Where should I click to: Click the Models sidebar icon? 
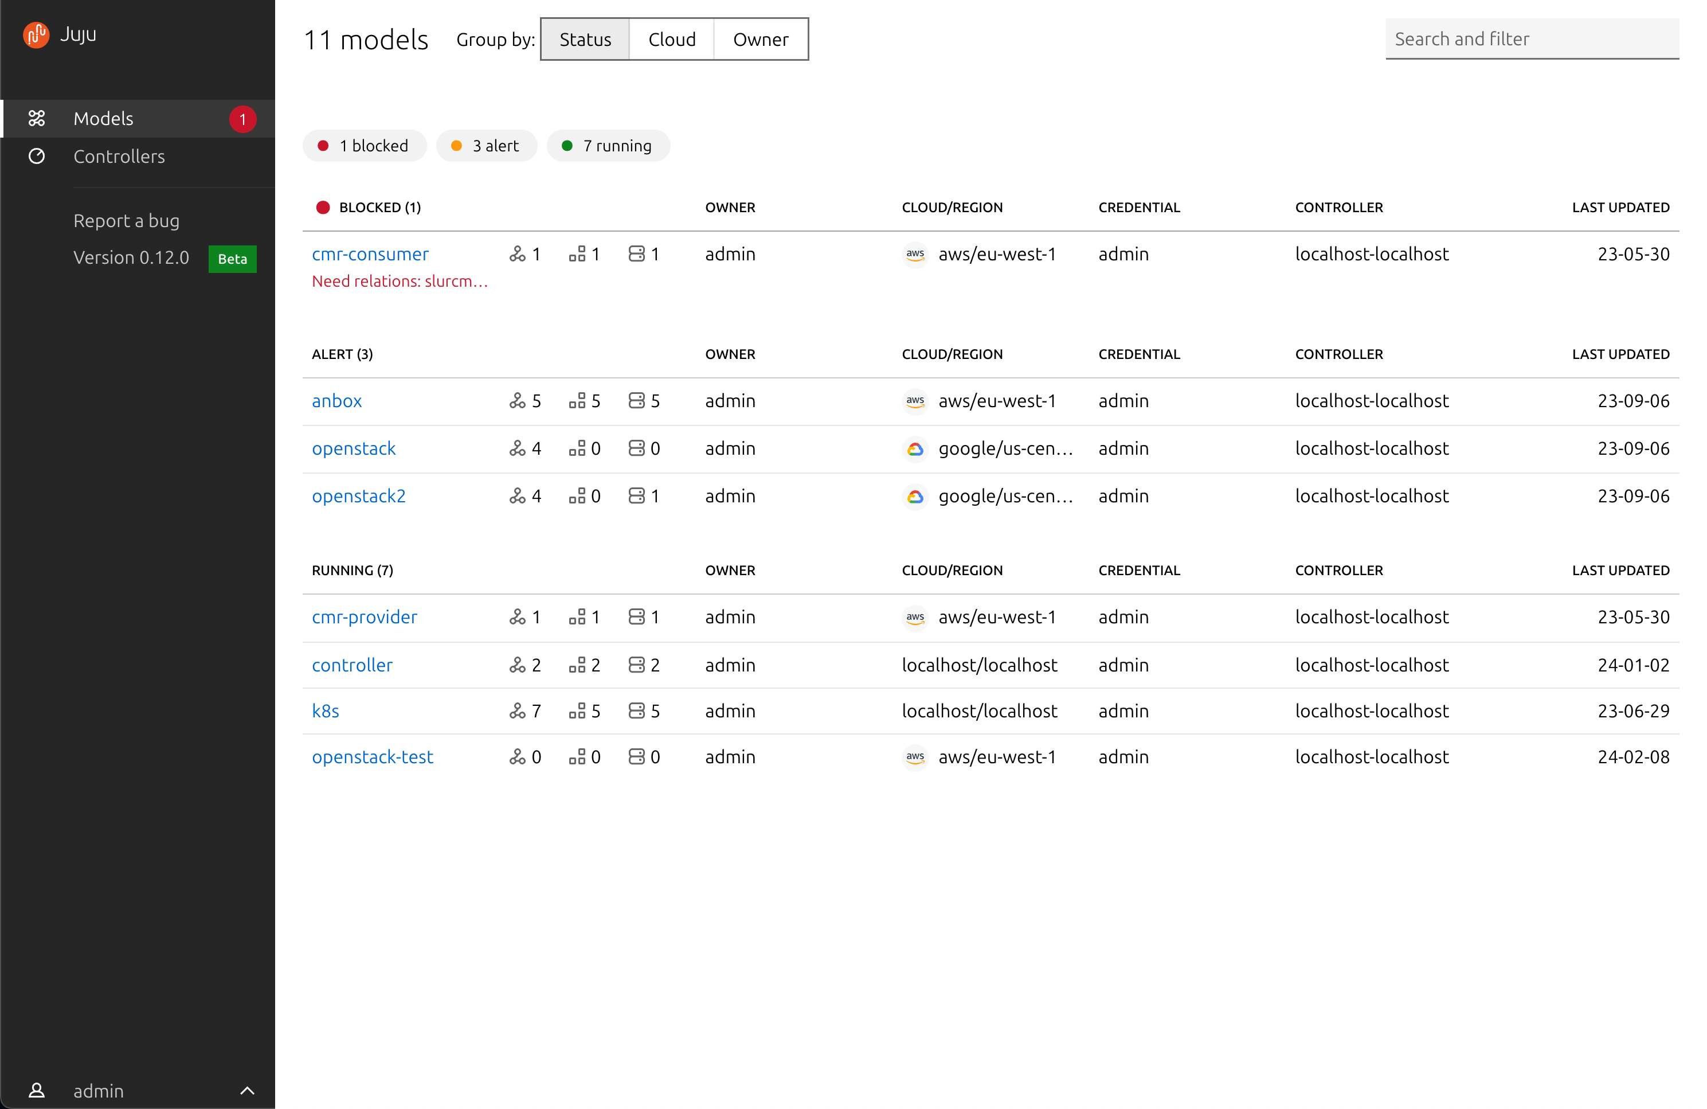tap(37, 118)
